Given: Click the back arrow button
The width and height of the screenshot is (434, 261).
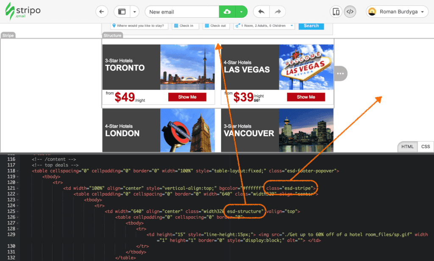Looking at the screenshot, I should coord(102,12).
